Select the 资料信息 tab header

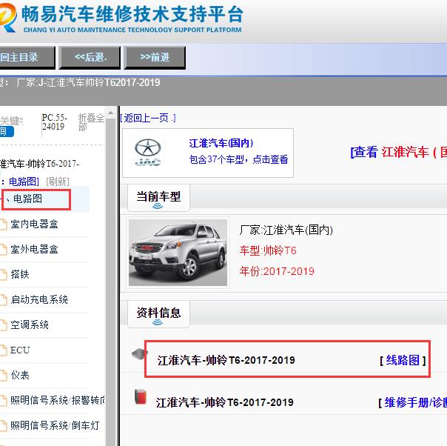click(x=158, y=313)
